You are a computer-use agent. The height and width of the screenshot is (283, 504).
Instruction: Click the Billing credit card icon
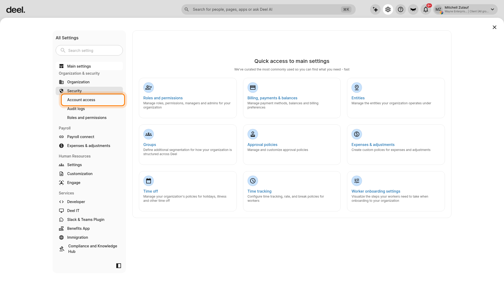point(253,88)
